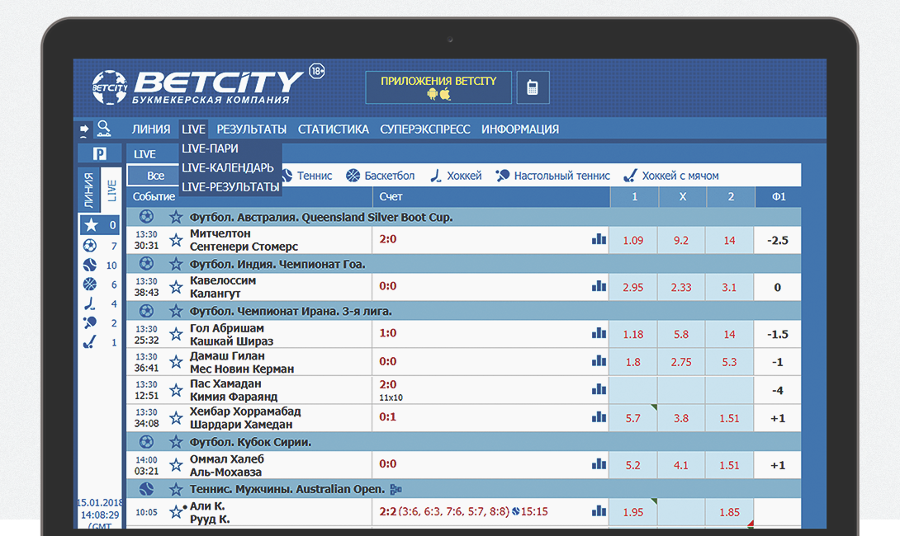Click the BETCITY logo
The image size is (900, 536).
tap(198, 87)
